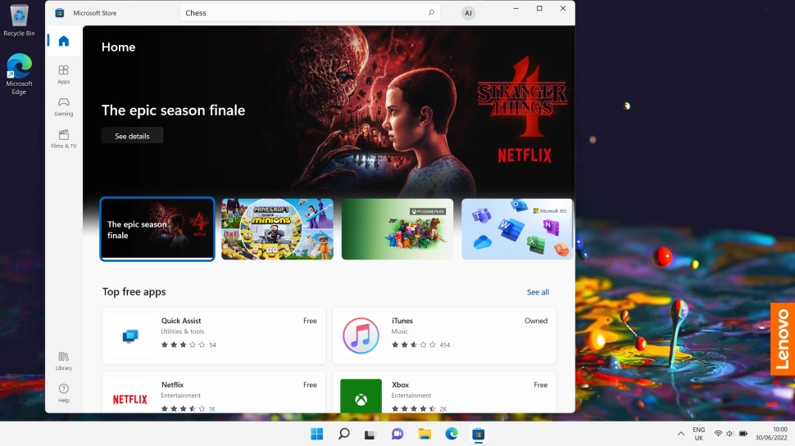Click the volume speaker tray icon

pos(729,434)
